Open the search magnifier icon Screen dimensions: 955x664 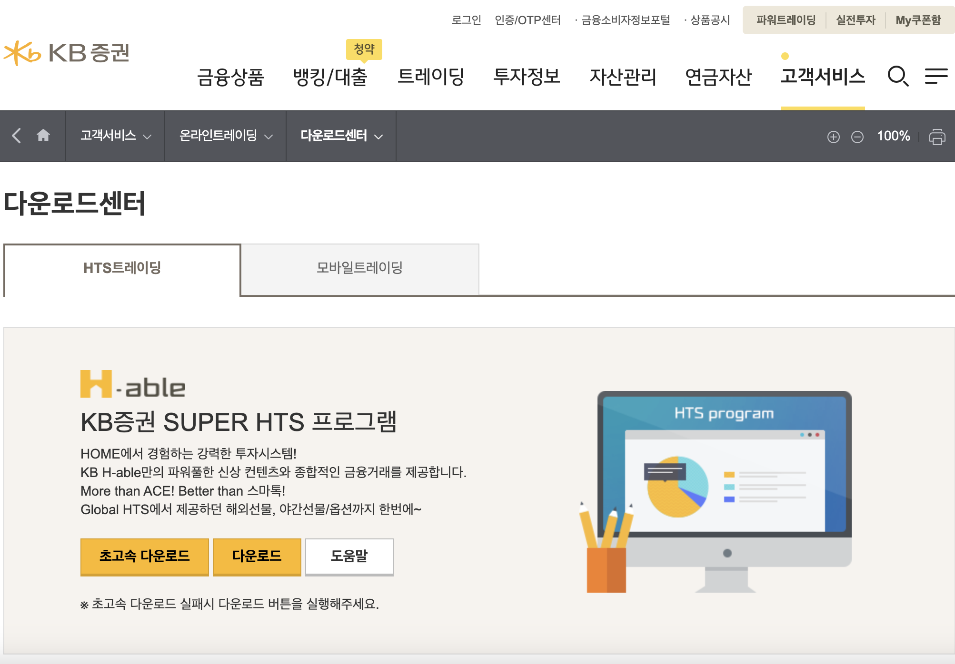[x=898, y=76]
